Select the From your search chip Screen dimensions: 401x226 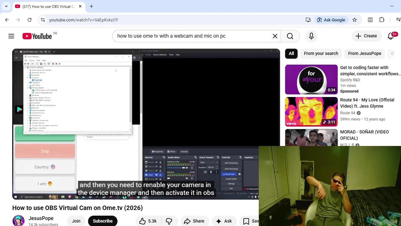(321, 53)
